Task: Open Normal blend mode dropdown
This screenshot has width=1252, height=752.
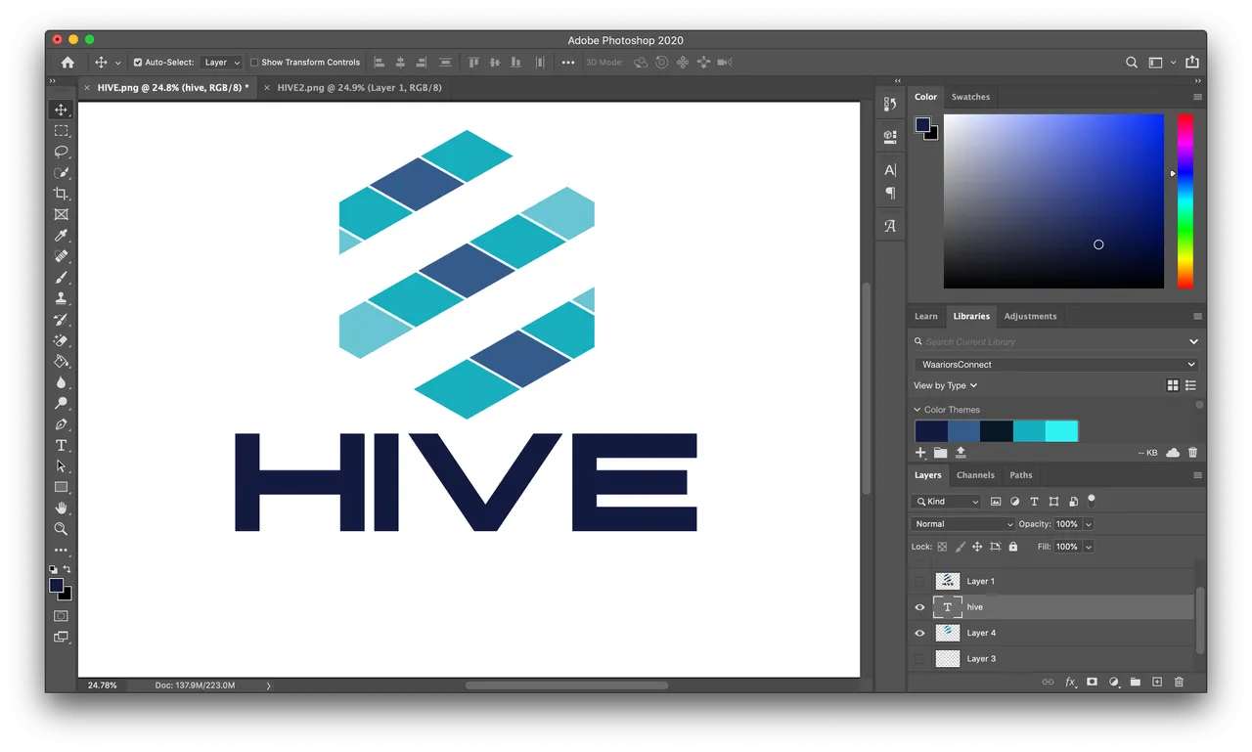Action: pyautogui.click(x=963, y=524)
